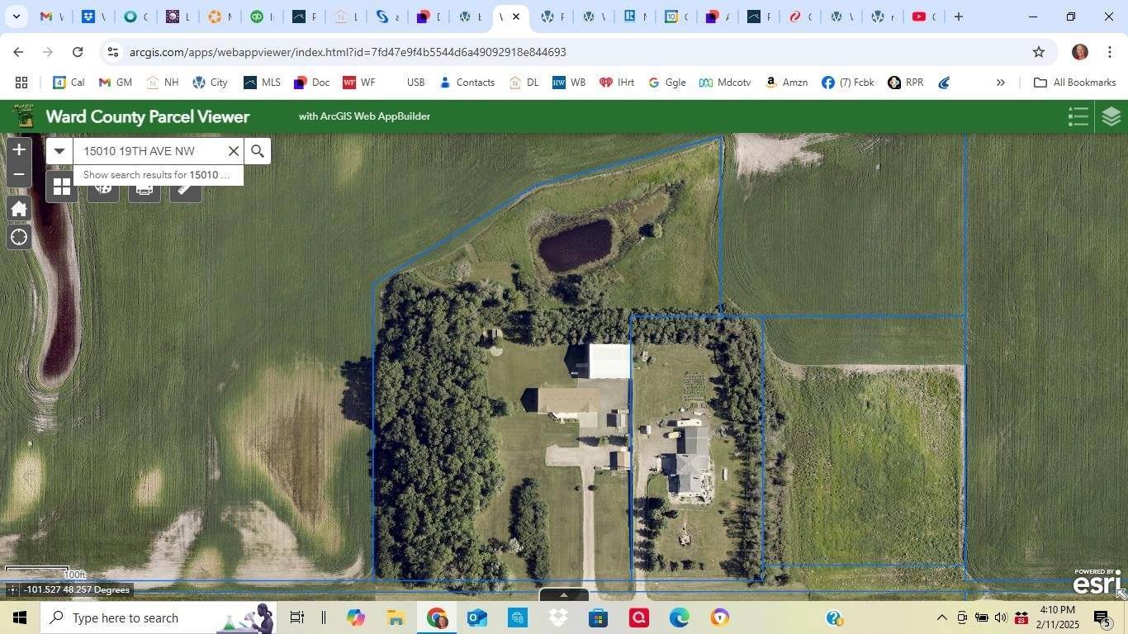
Task: Open the RPR bookmark
Action: [906, 83]
